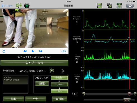
Task: Select the right range end slider handle
Action: click(135, 94)
